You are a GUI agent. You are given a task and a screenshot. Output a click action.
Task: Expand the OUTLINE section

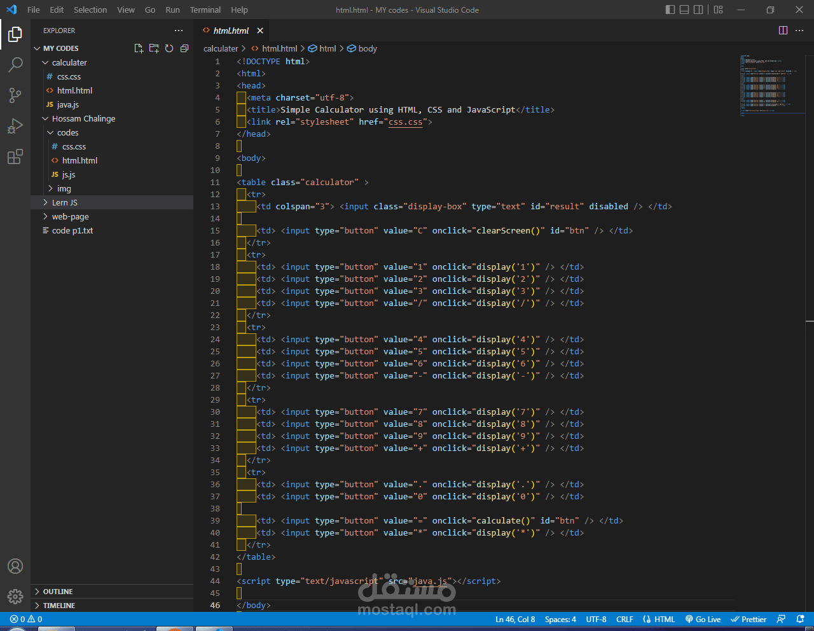point(58,592)
